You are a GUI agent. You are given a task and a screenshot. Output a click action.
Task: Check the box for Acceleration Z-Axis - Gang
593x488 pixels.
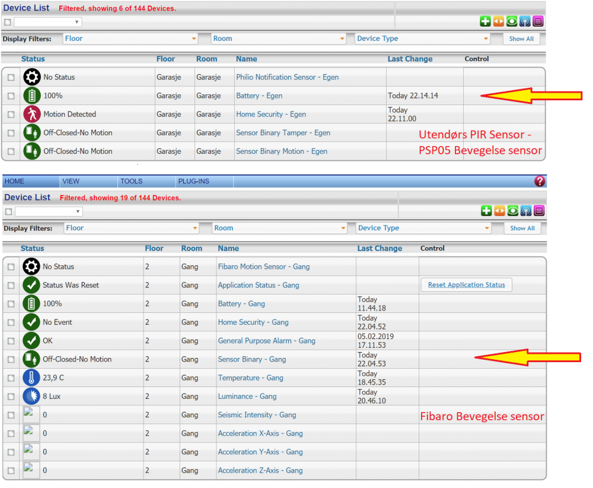11,471
